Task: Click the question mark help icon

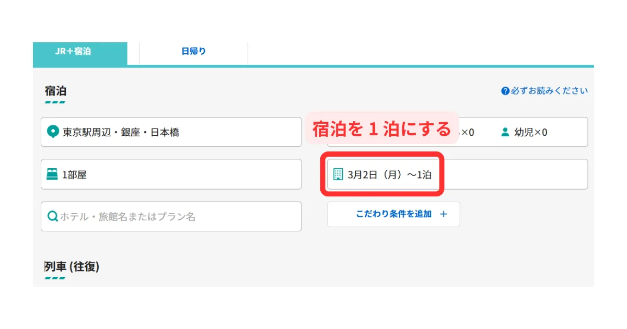Action: tap(505, 91)
